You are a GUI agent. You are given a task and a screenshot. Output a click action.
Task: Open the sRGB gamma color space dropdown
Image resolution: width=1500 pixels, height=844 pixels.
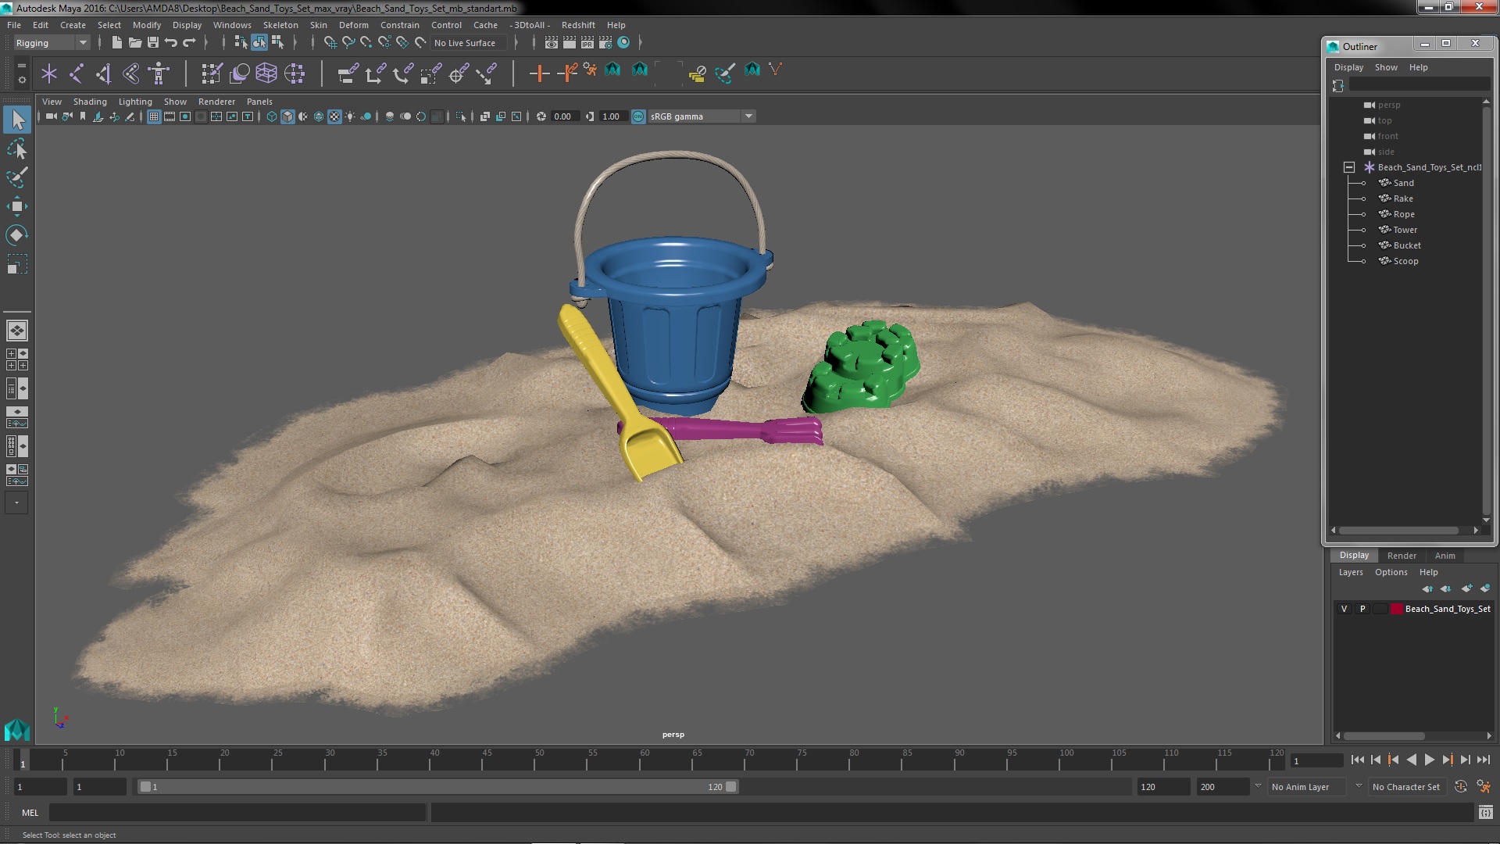pos(748,116)
